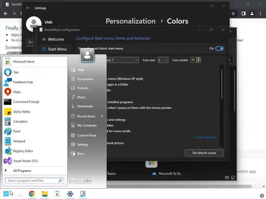
Task: Switch to list view icon at bottom right
Action: (x=227, y=177)
